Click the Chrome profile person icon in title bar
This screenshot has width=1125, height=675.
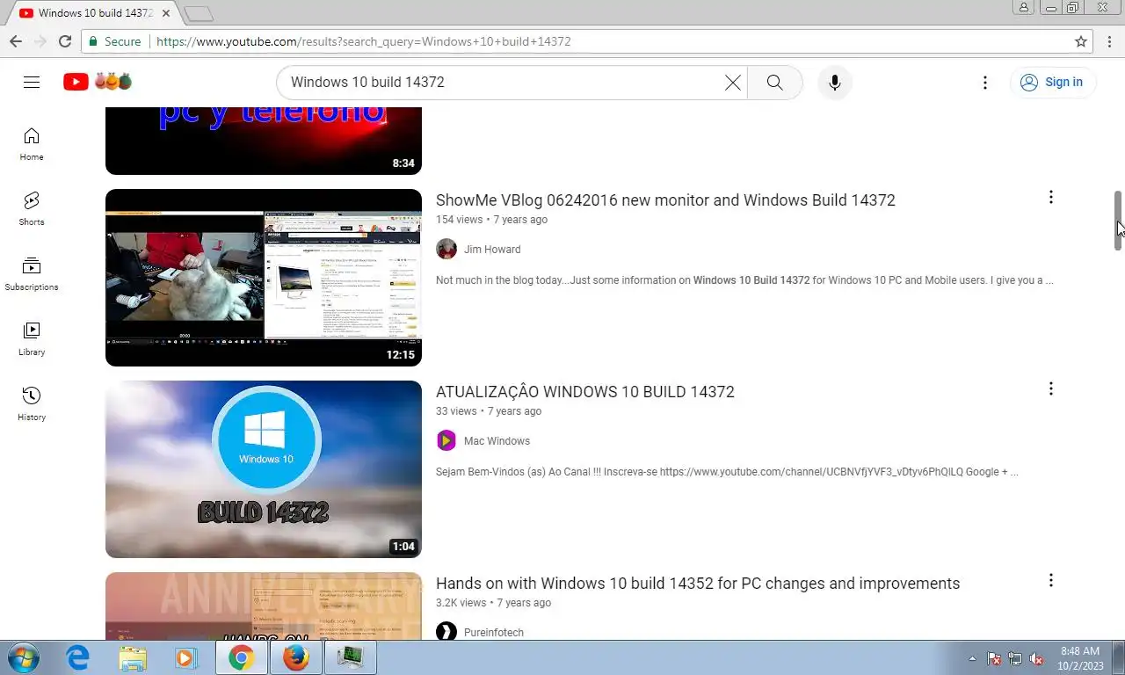click(x=1024, y=8)
